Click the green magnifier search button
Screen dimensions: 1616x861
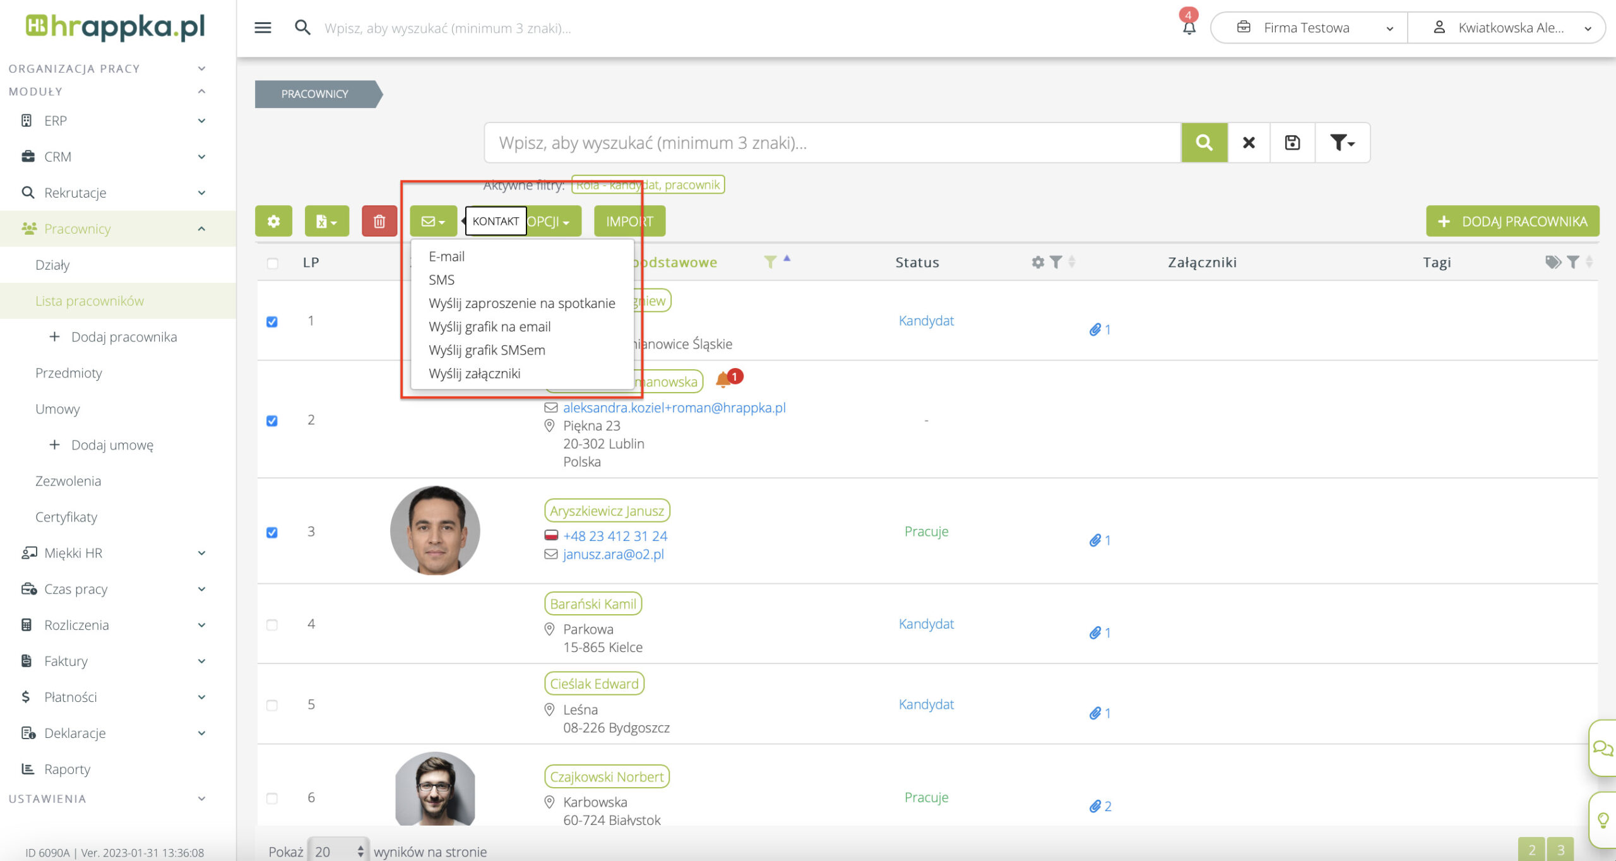[x=1204, y=143]
